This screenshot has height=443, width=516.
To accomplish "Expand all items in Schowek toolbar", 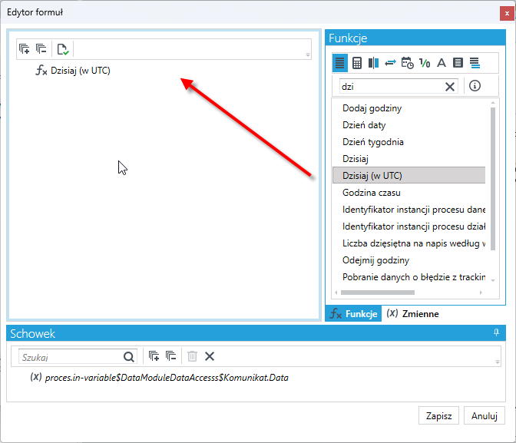I will tap(154, 356).
